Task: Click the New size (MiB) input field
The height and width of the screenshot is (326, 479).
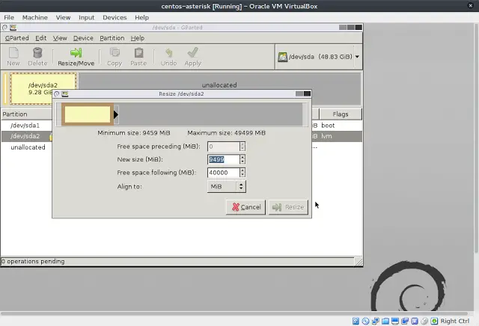Action: [x=224, y=159]
